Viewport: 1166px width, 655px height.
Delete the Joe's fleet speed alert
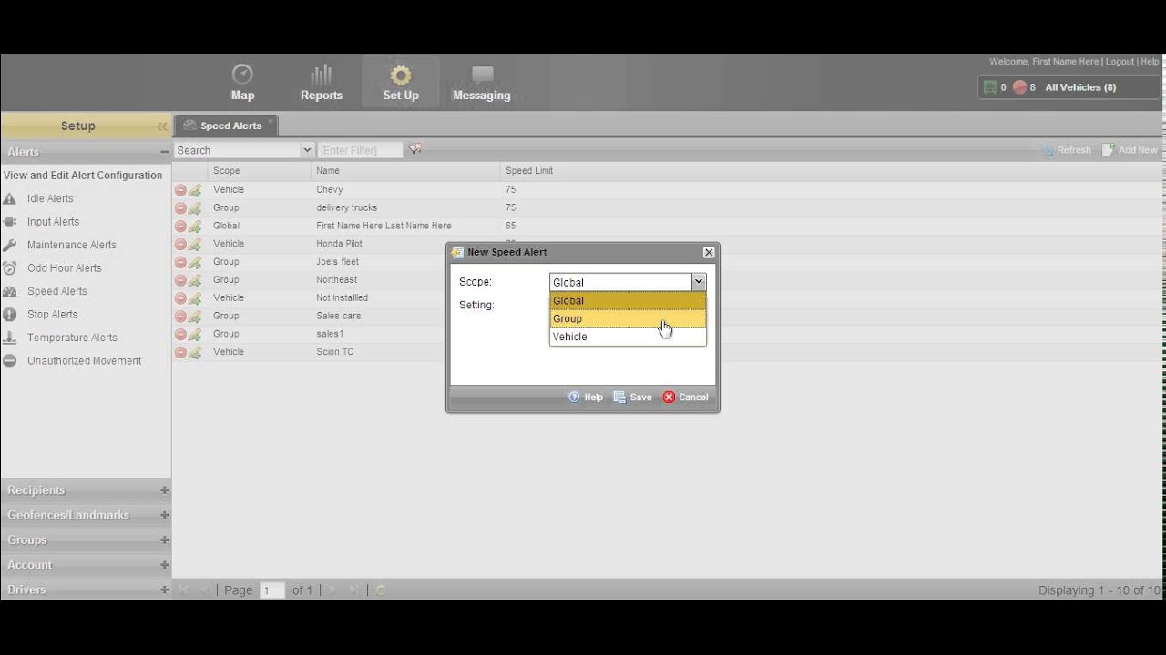pyautogui.click(x=180, y=262)
